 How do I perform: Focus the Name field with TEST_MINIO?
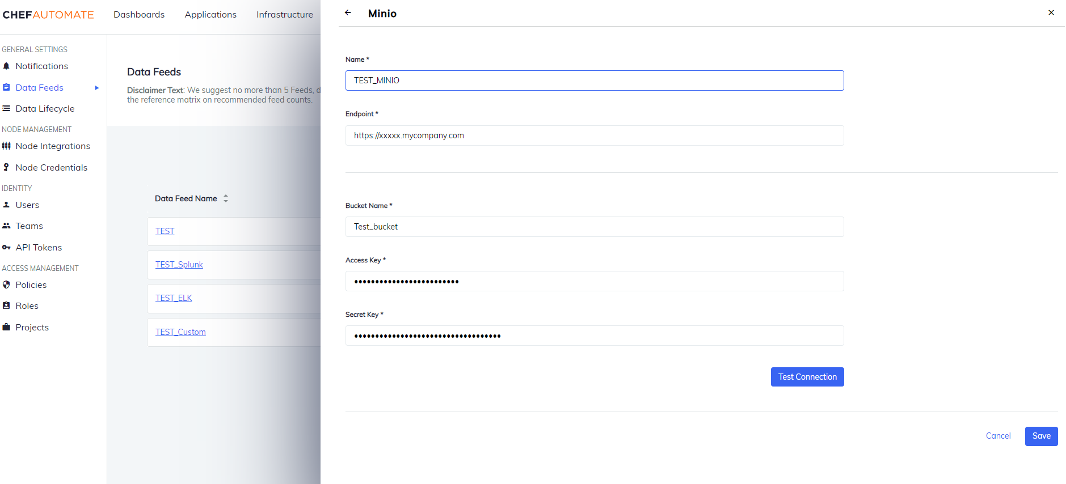pyautogui.click(x=595, y=80)
